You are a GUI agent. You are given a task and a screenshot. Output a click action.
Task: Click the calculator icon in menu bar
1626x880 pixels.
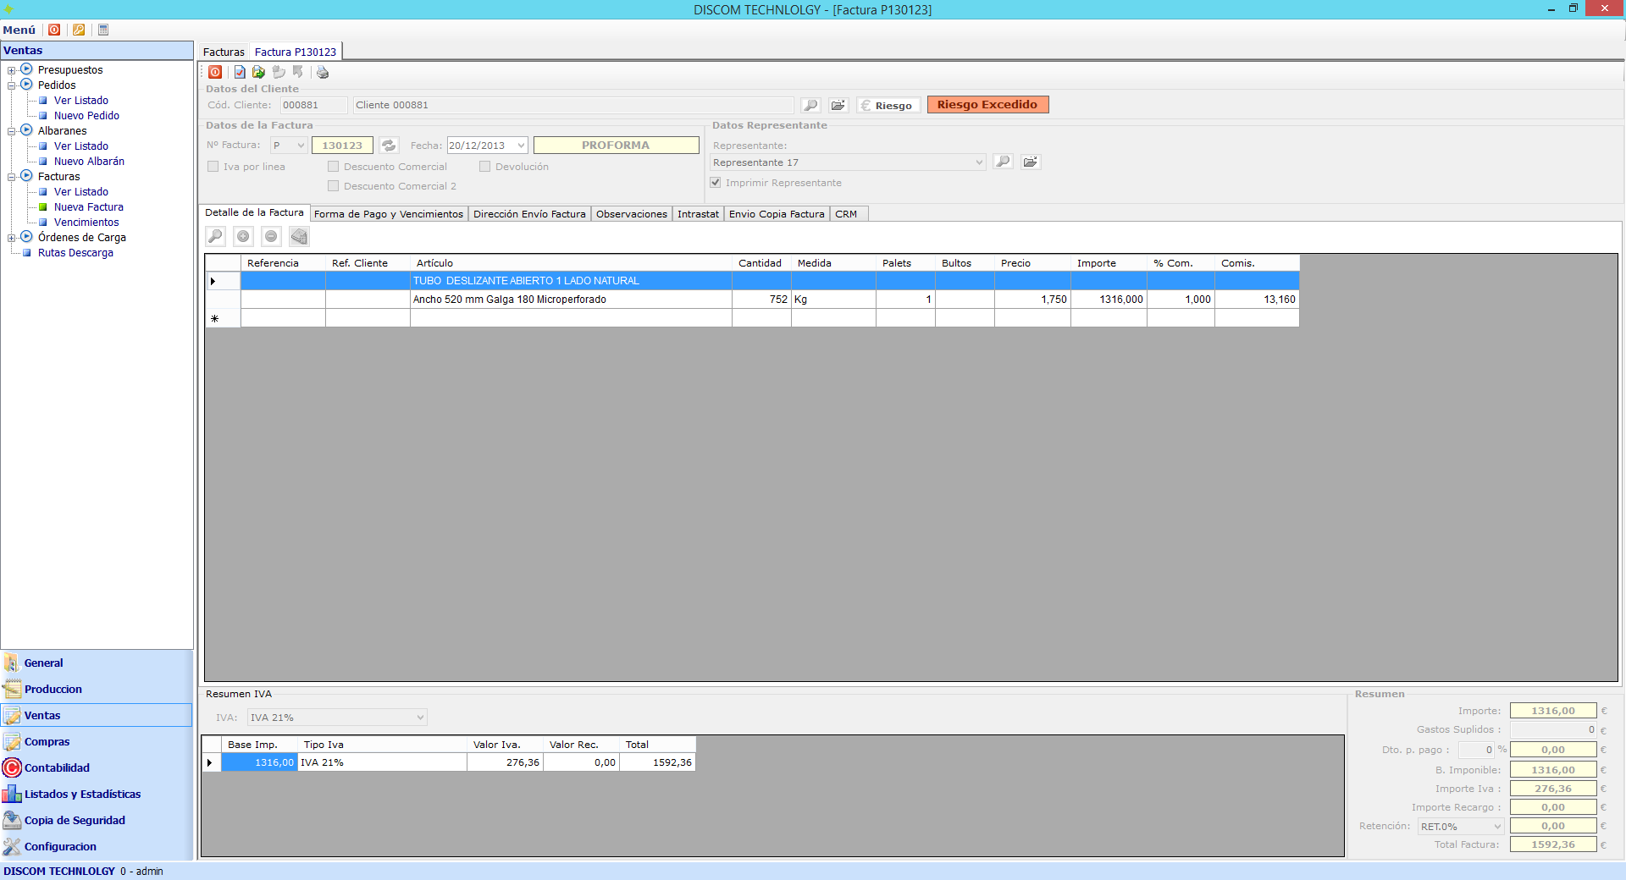tap(103, 30)
